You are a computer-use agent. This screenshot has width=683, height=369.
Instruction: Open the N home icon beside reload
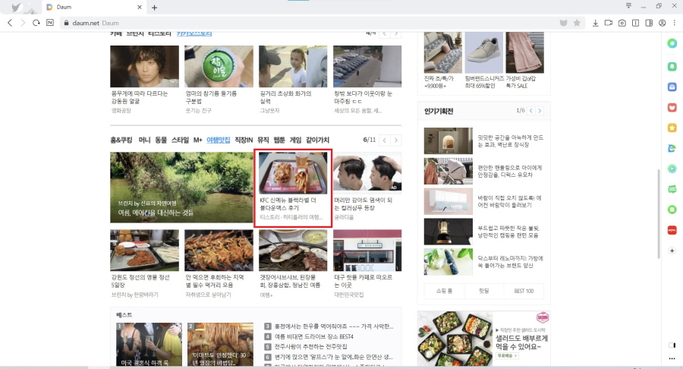pos(50,23)
